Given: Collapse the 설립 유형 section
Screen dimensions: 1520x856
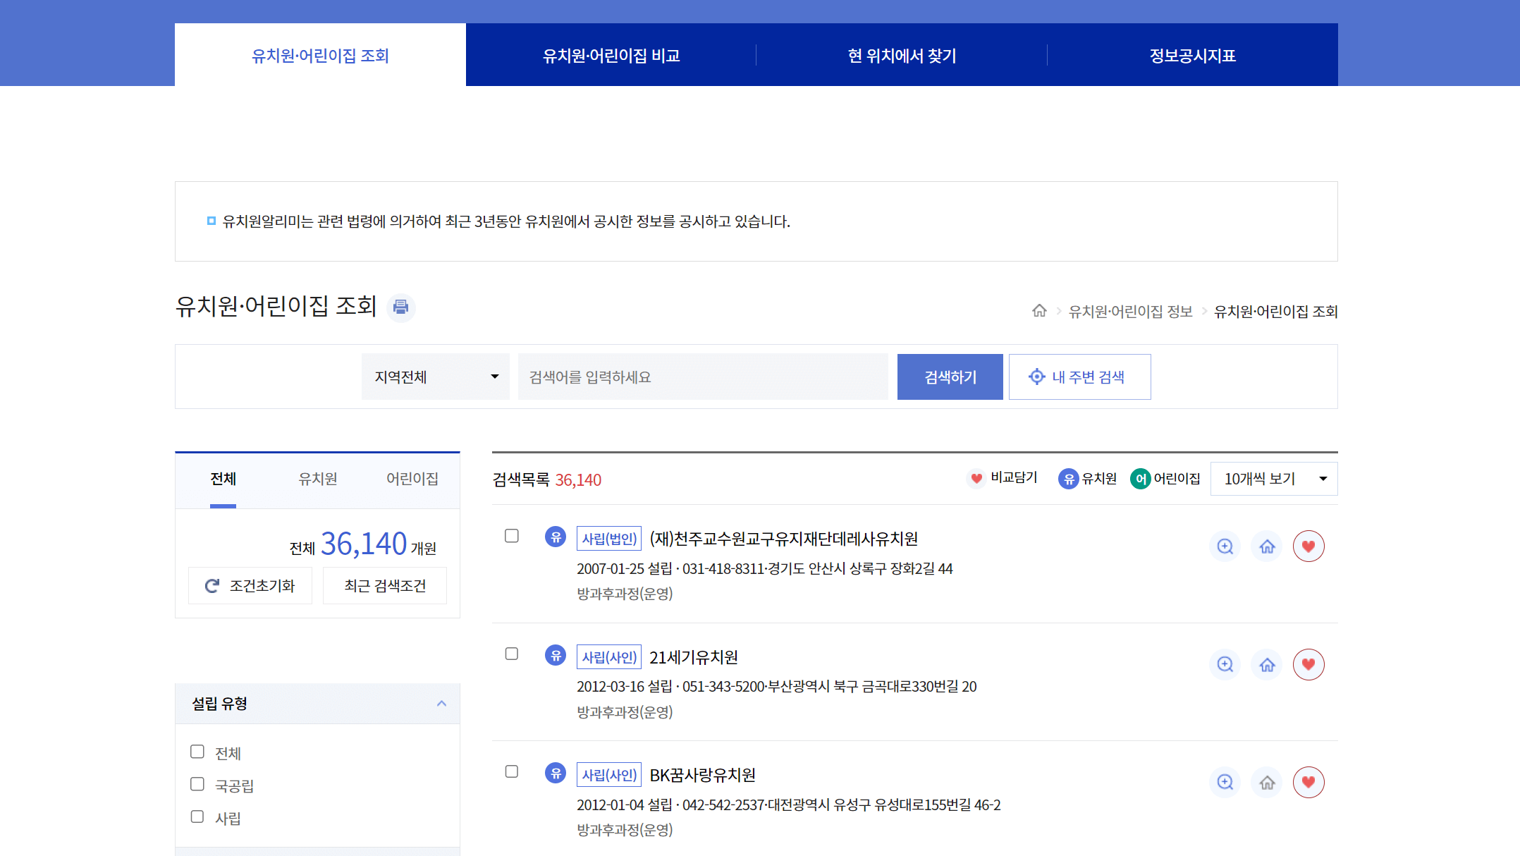Looking at the screenshot, I should [x=442, y=703].
